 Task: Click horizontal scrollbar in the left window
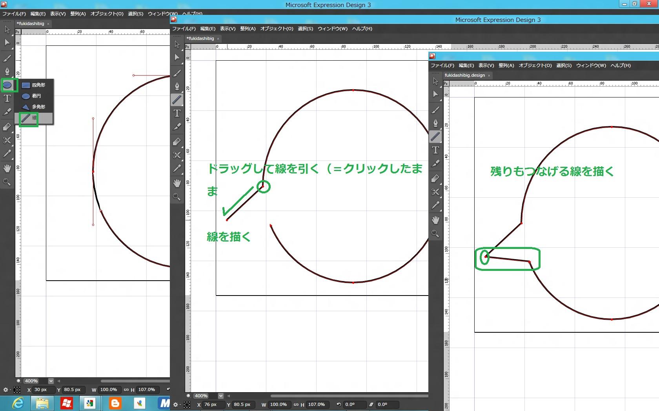coord(135,381)
